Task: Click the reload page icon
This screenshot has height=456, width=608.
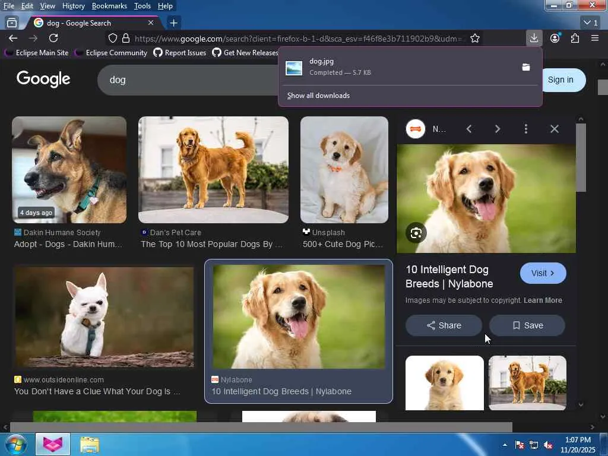Action: pyautogui.click(x=53, y=38)
